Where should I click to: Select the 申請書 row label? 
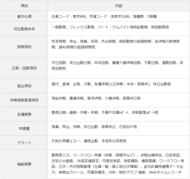pyautogui.click(x=24, y=128)
